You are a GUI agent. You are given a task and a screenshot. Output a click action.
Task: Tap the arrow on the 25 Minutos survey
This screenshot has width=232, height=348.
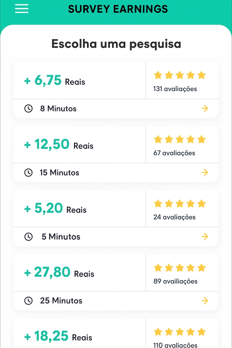click(205, 301)
